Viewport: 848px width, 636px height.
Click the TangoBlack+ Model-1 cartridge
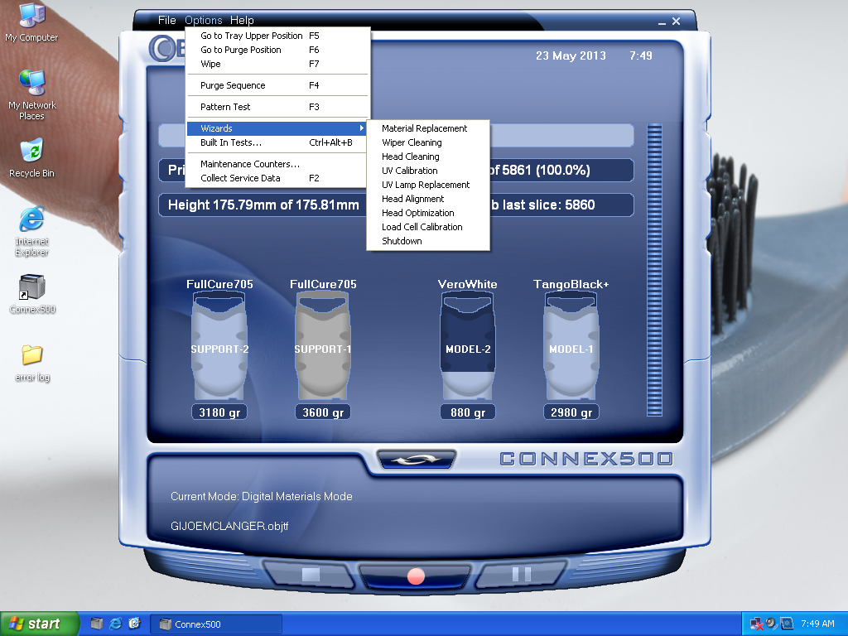[571, 346]
